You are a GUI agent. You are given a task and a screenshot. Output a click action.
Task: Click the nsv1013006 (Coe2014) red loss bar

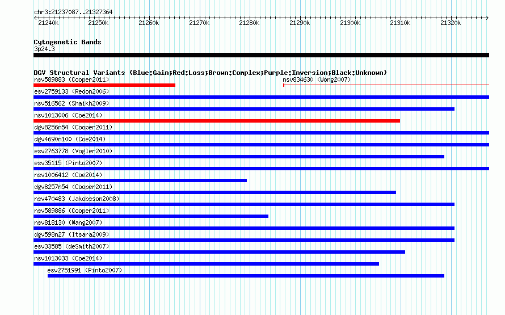[x=217, y=121]
